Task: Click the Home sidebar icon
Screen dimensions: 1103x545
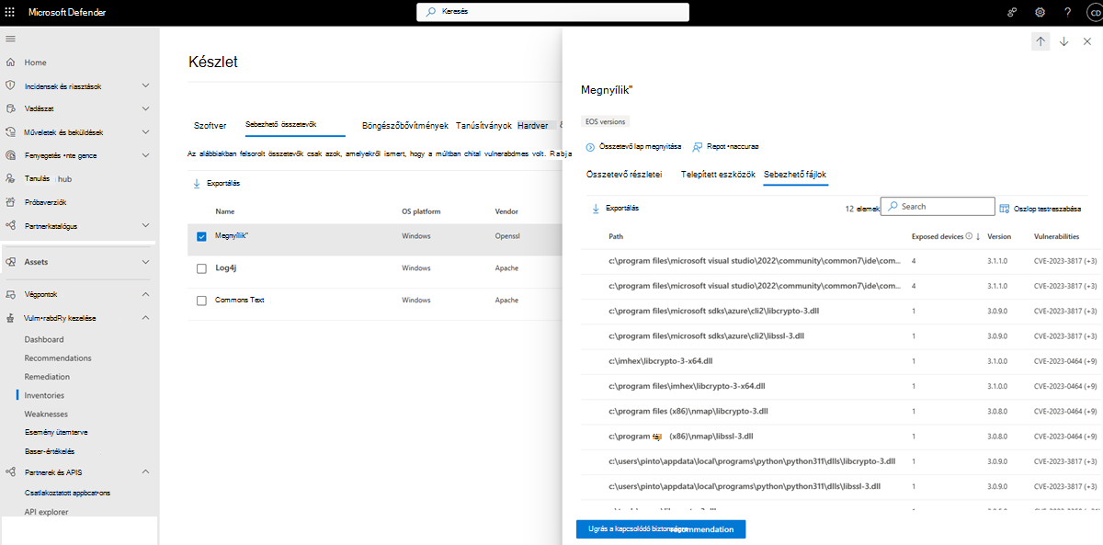Action: click(11, 62)
